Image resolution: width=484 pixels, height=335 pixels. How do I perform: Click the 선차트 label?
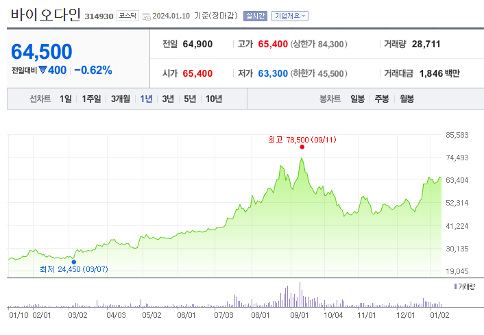pyautogui.click(x=40, y=99)
